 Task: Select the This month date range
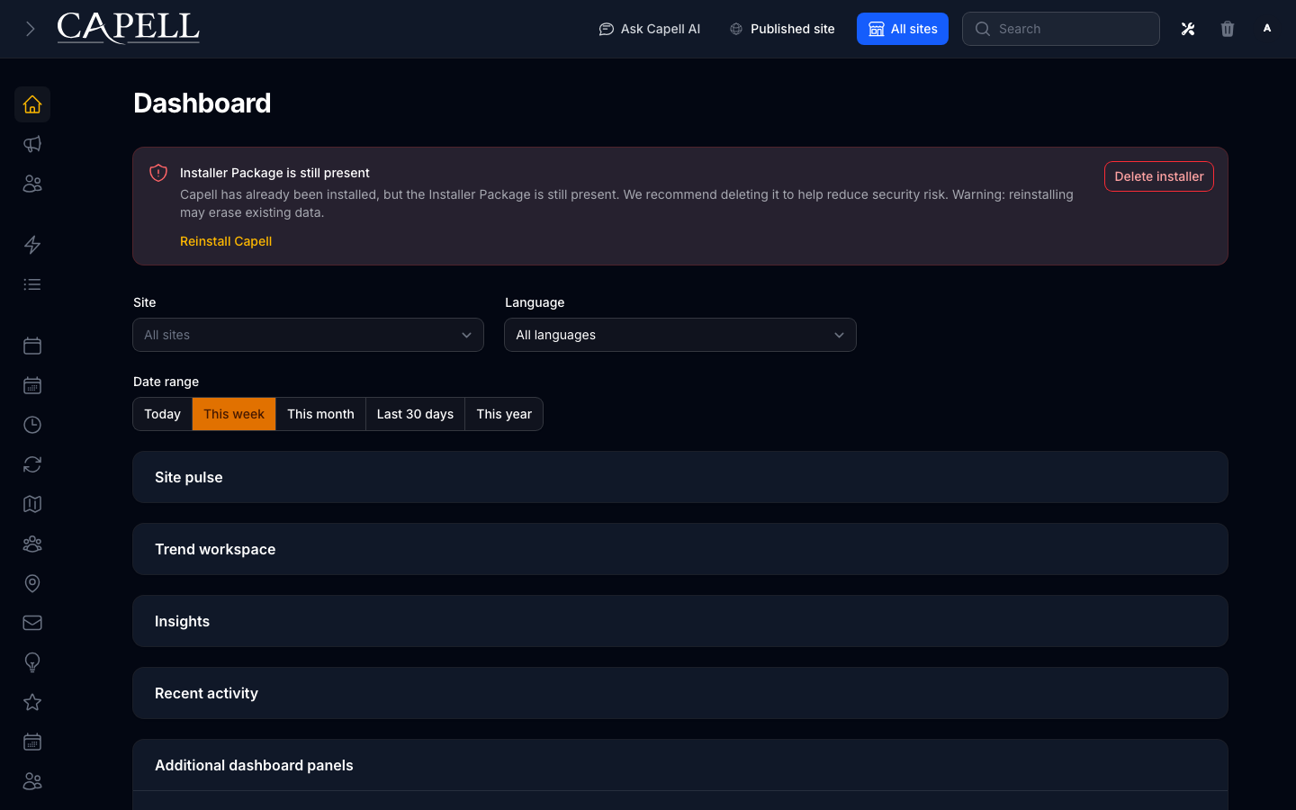tap(320, 414)
